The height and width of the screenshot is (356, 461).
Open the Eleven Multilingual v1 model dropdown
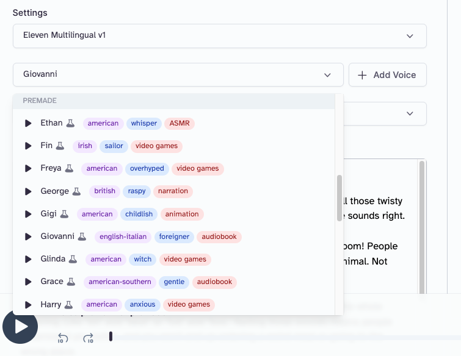point(219,36)
